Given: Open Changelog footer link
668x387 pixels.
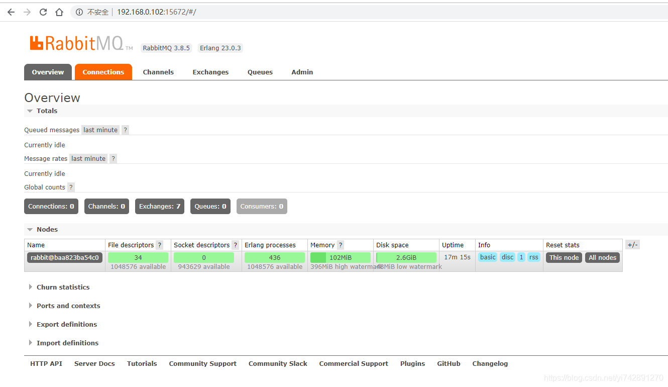Looking at the screenshot, I should click(x=490, y=363).
